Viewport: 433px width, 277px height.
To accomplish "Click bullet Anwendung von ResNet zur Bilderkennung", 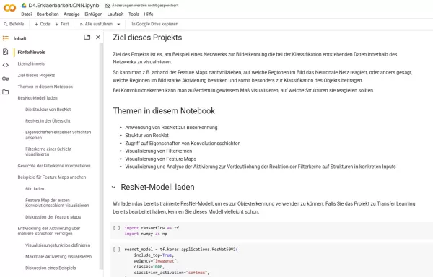I will point(171,128).
